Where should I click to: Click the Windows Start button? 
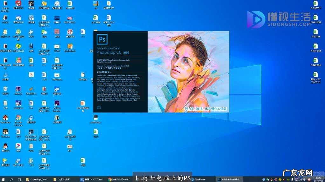pos(3,179)
